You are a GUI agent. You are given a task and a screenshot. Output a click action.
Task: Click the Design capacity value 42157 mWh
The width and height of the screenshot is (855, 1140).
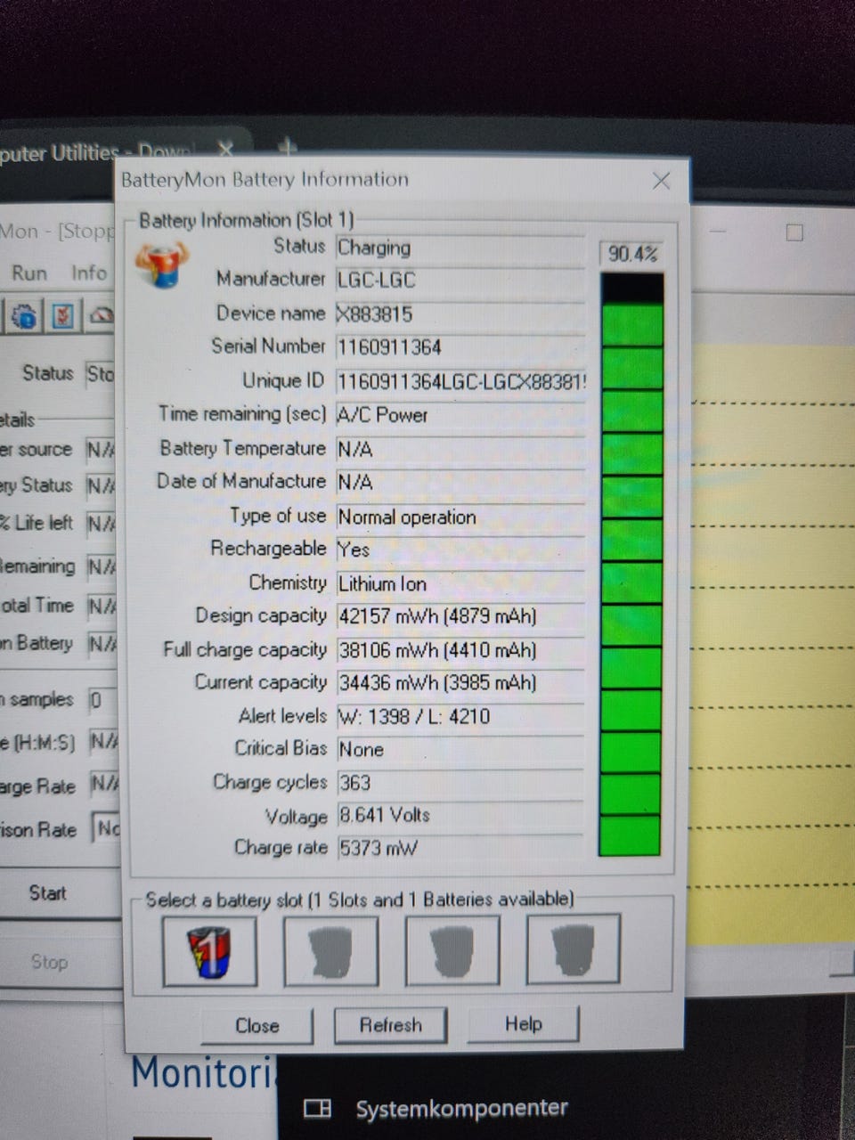[460, 616]
